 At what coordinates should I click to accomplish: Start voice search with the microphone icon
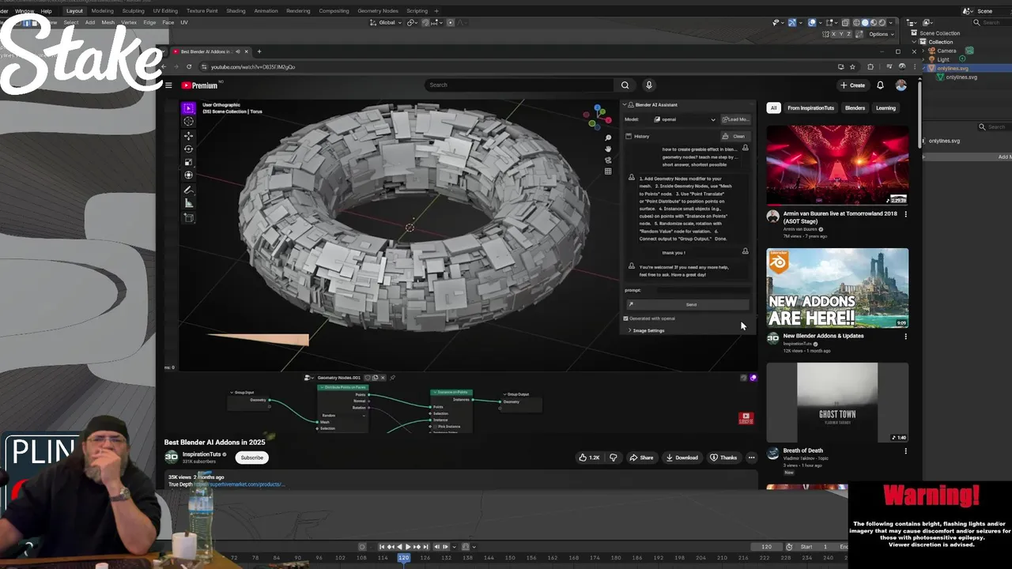coord(649,85)
